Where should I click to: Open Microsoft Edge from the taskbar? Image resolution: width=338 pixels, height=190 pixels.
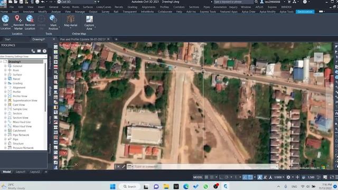[186, 186]
